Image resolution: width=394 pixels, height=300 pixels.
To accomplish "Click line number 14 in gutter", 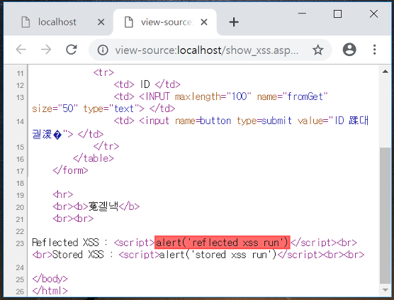I will [20, 122].
